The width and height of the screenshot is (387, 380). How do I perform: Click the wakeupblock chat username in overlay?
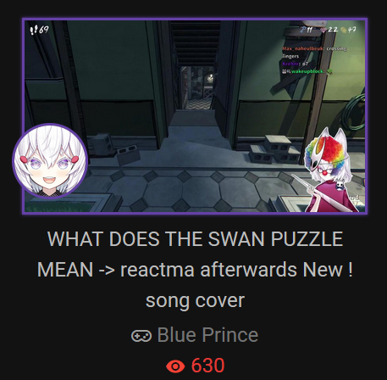point(307,71)
